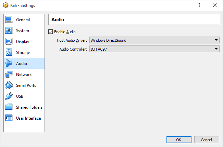Click the Storage disk icon

[9, 52]
